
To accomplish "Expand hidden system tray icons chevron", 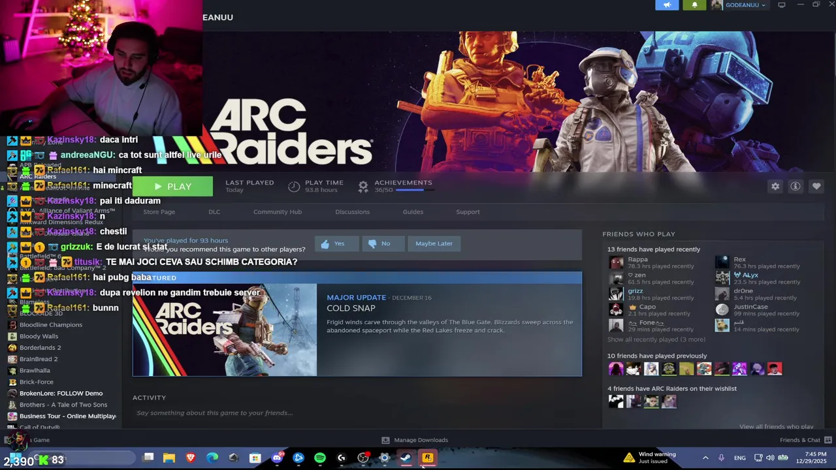I will point(705,458).
